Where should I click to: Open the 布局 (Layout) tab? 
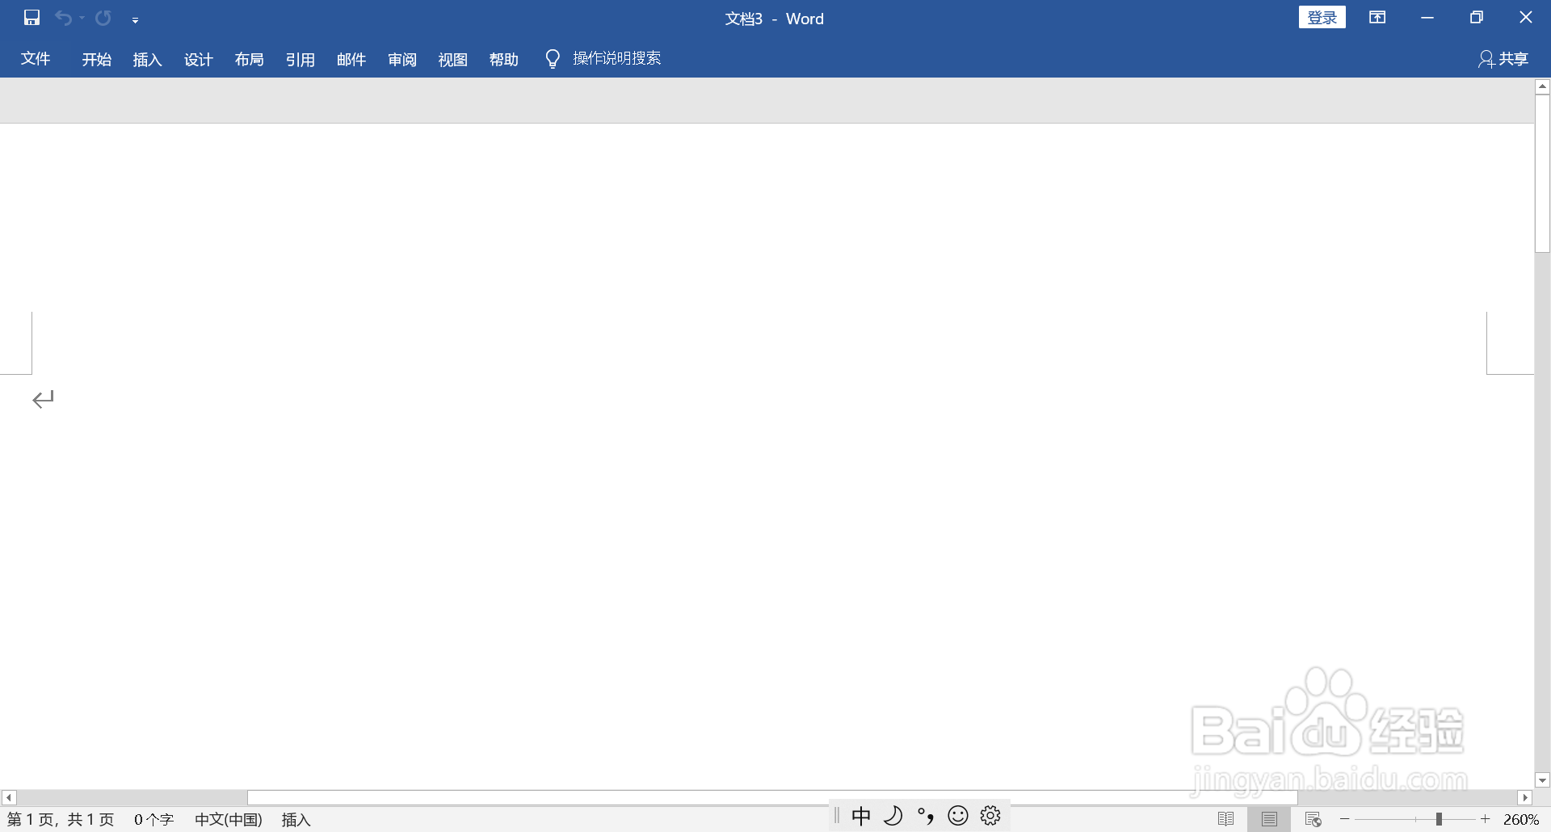pyautogui.click(x=250, y=59)
